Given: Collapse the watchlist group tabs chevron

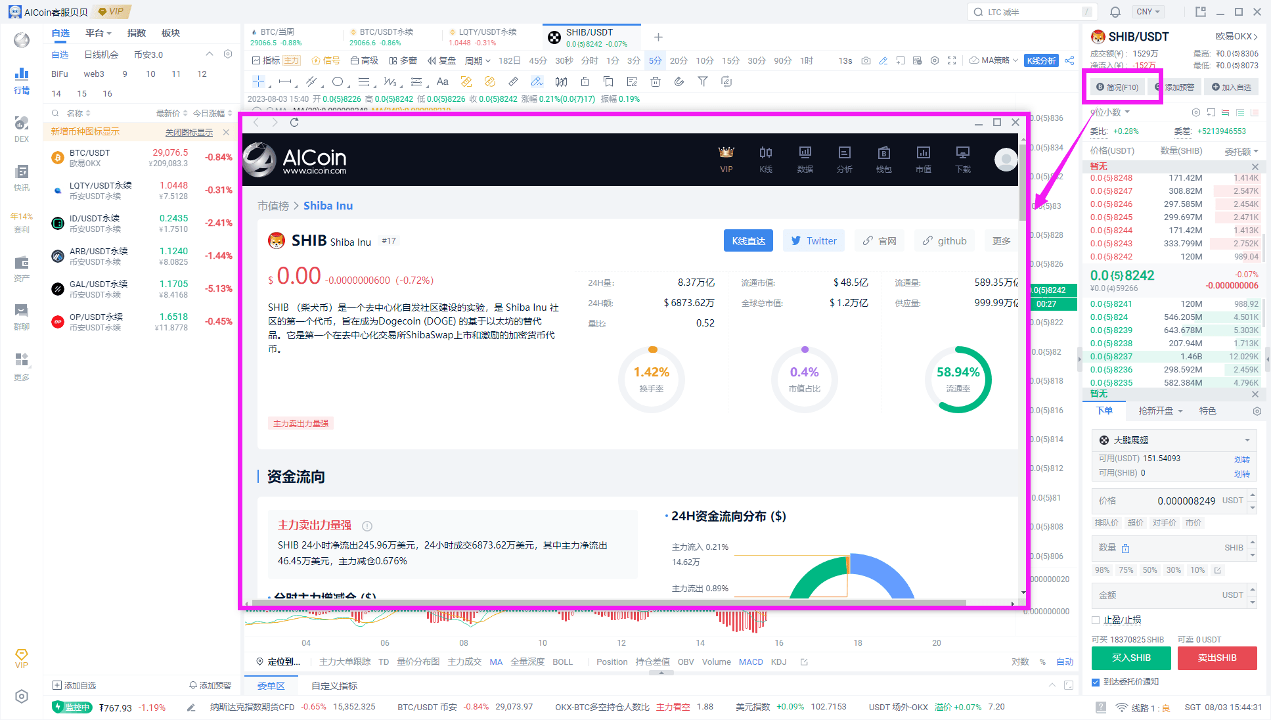Looking at the screenshot, I should 210,54.
